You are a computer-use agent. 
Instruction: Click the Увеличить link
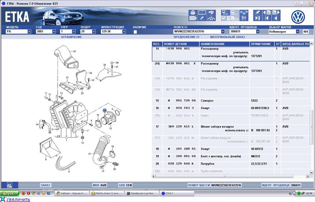click(18, 199)
